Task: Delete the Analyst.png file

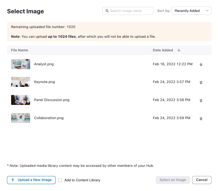Action: [201, 65]
